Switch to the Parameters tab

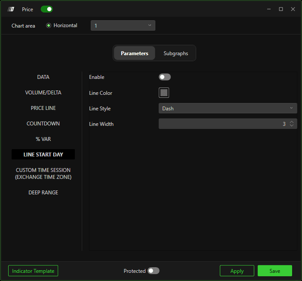click(134, 53)
